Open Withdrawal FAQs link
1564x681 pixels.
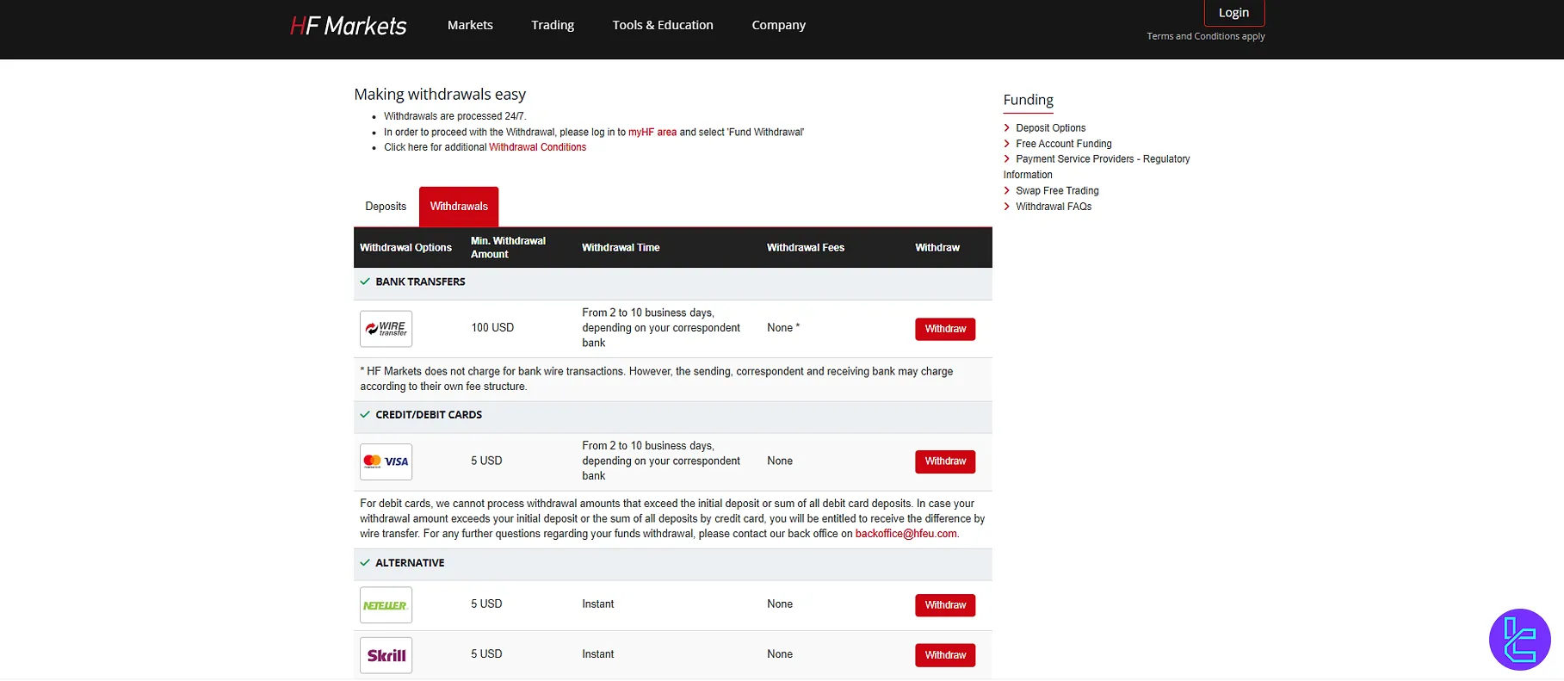[1054, 207]
